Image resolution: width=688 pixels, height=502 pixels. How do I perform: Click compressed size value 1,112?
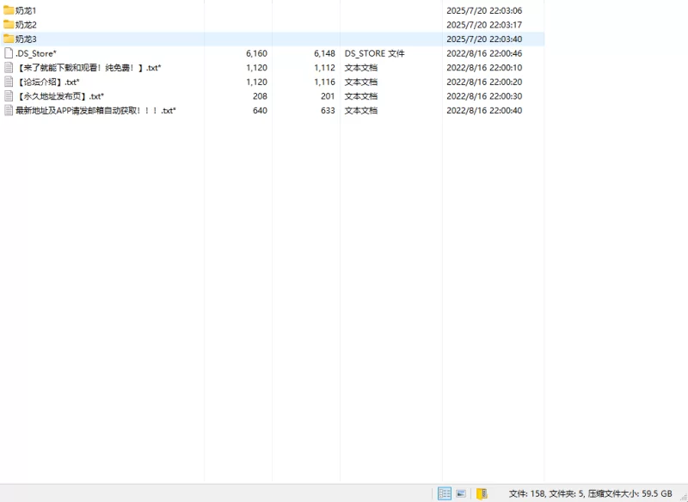click(x=325, y=68)
